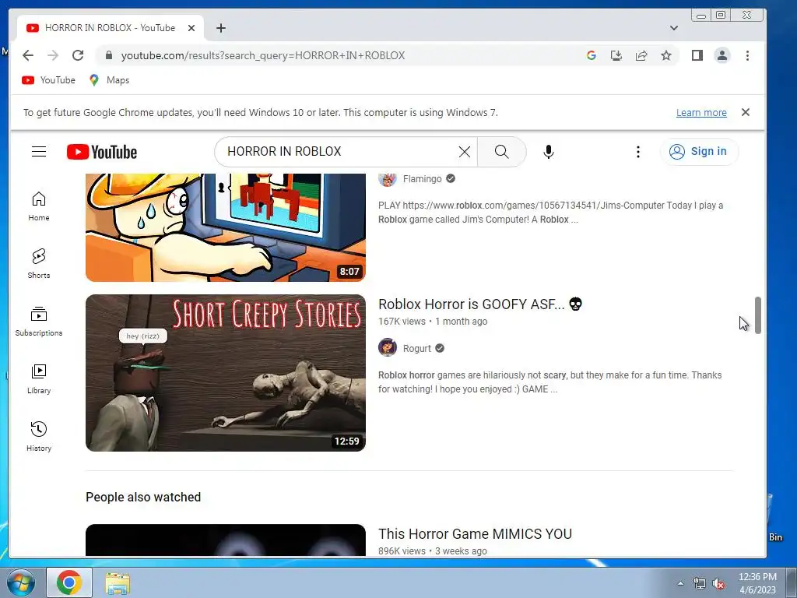797x598 pixels.
Task: Click the address bar URL
Action: click(263, 55)
